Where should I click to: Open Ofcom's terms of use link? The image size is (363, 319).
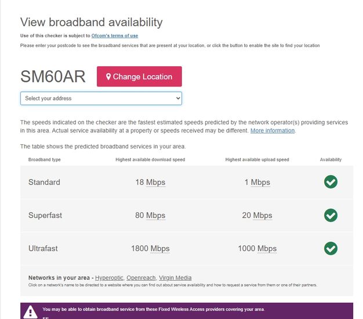[x=114, y=36]
